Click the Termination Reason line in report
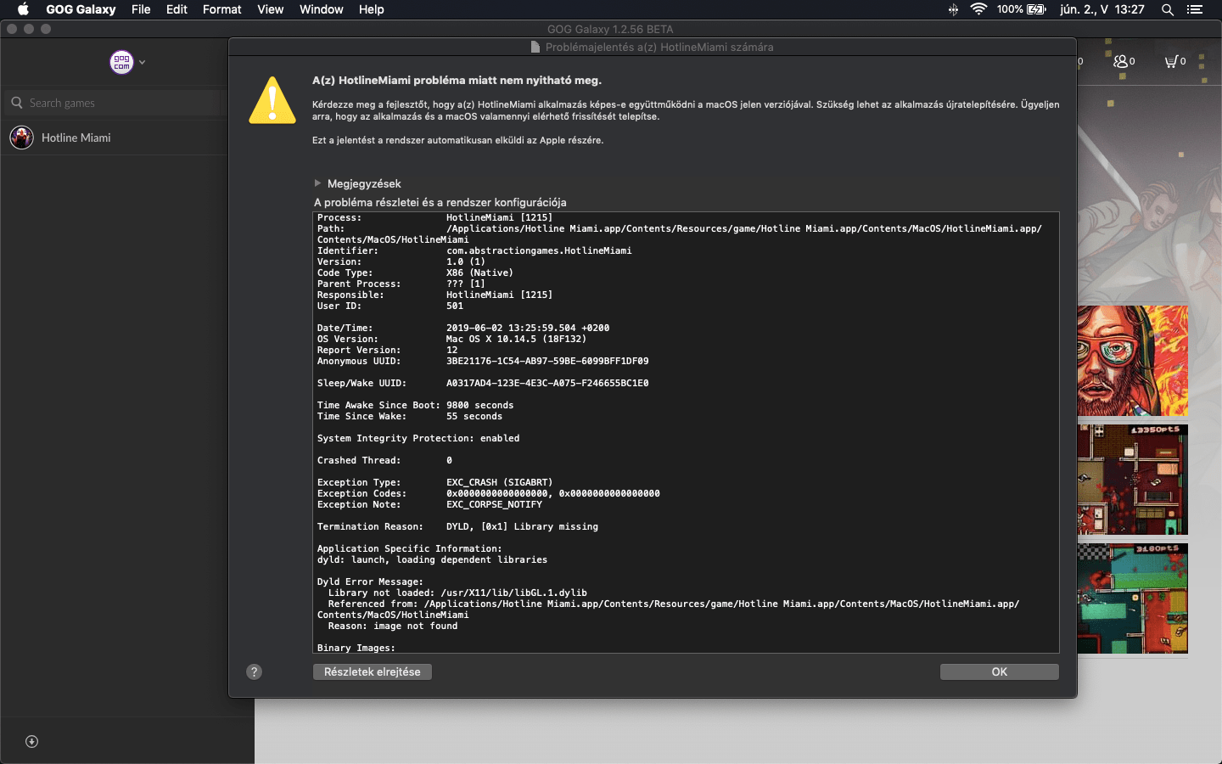Screen dimensions: 1222x764 [x=457, y=527]
